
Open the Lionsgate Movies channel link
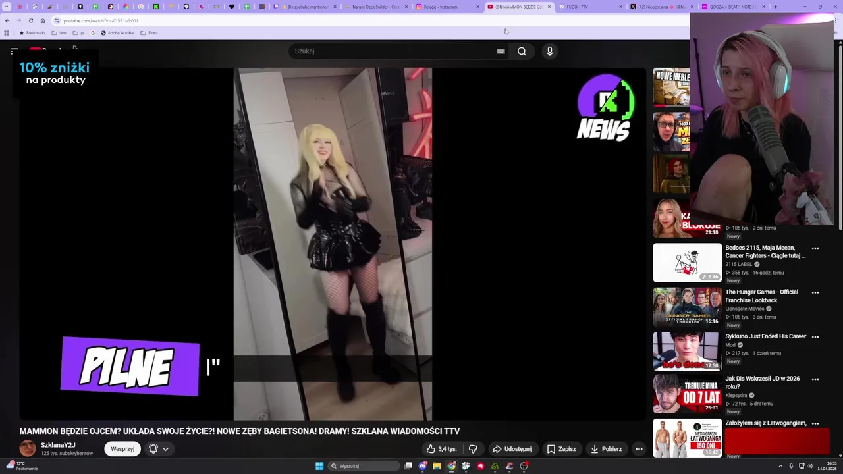(745, 309)
